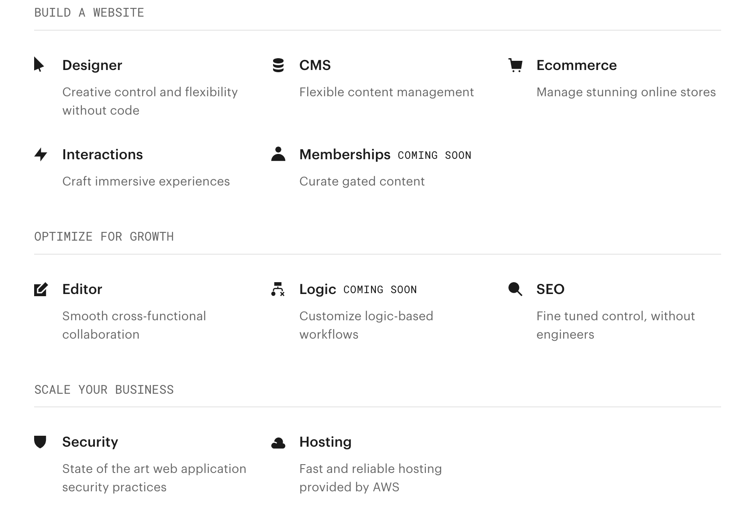Click the Memberships person icon

point(278,154)
